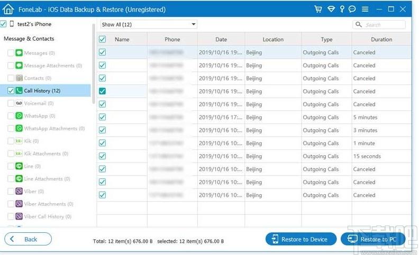Click the '2019/10/16 17:...' date cell

click(221, 117)
